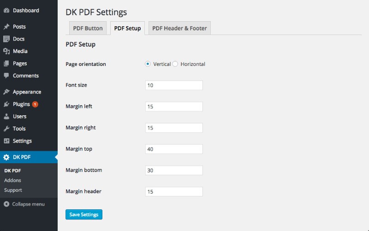Click the Tools wrench icon
Screen dimensions: 369x231
click(x=6, y=129)
